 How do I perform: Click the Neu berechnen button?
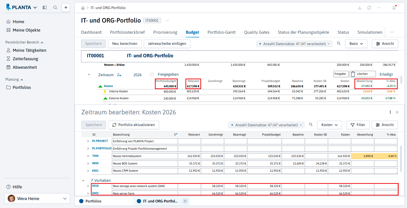[125, 44]
